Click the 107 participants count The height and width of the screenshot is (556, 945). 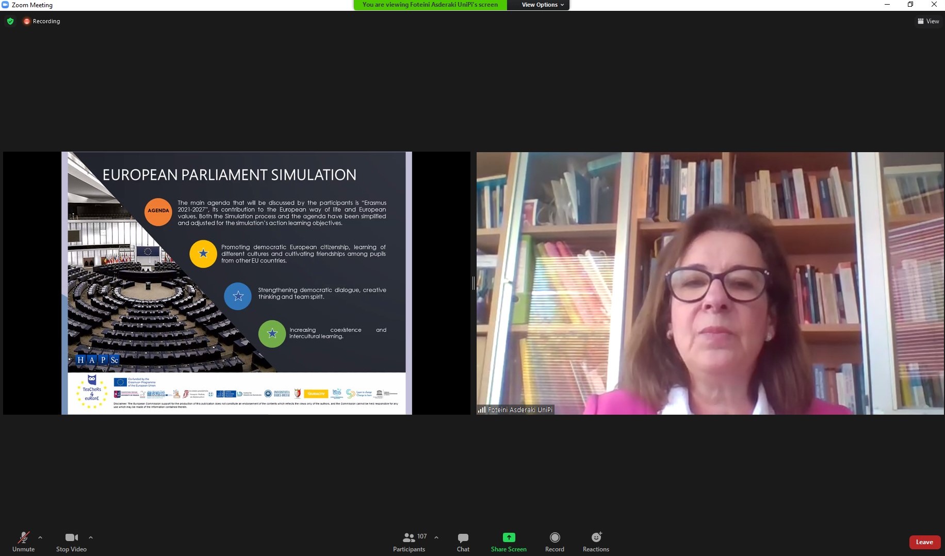click(422, 536)
